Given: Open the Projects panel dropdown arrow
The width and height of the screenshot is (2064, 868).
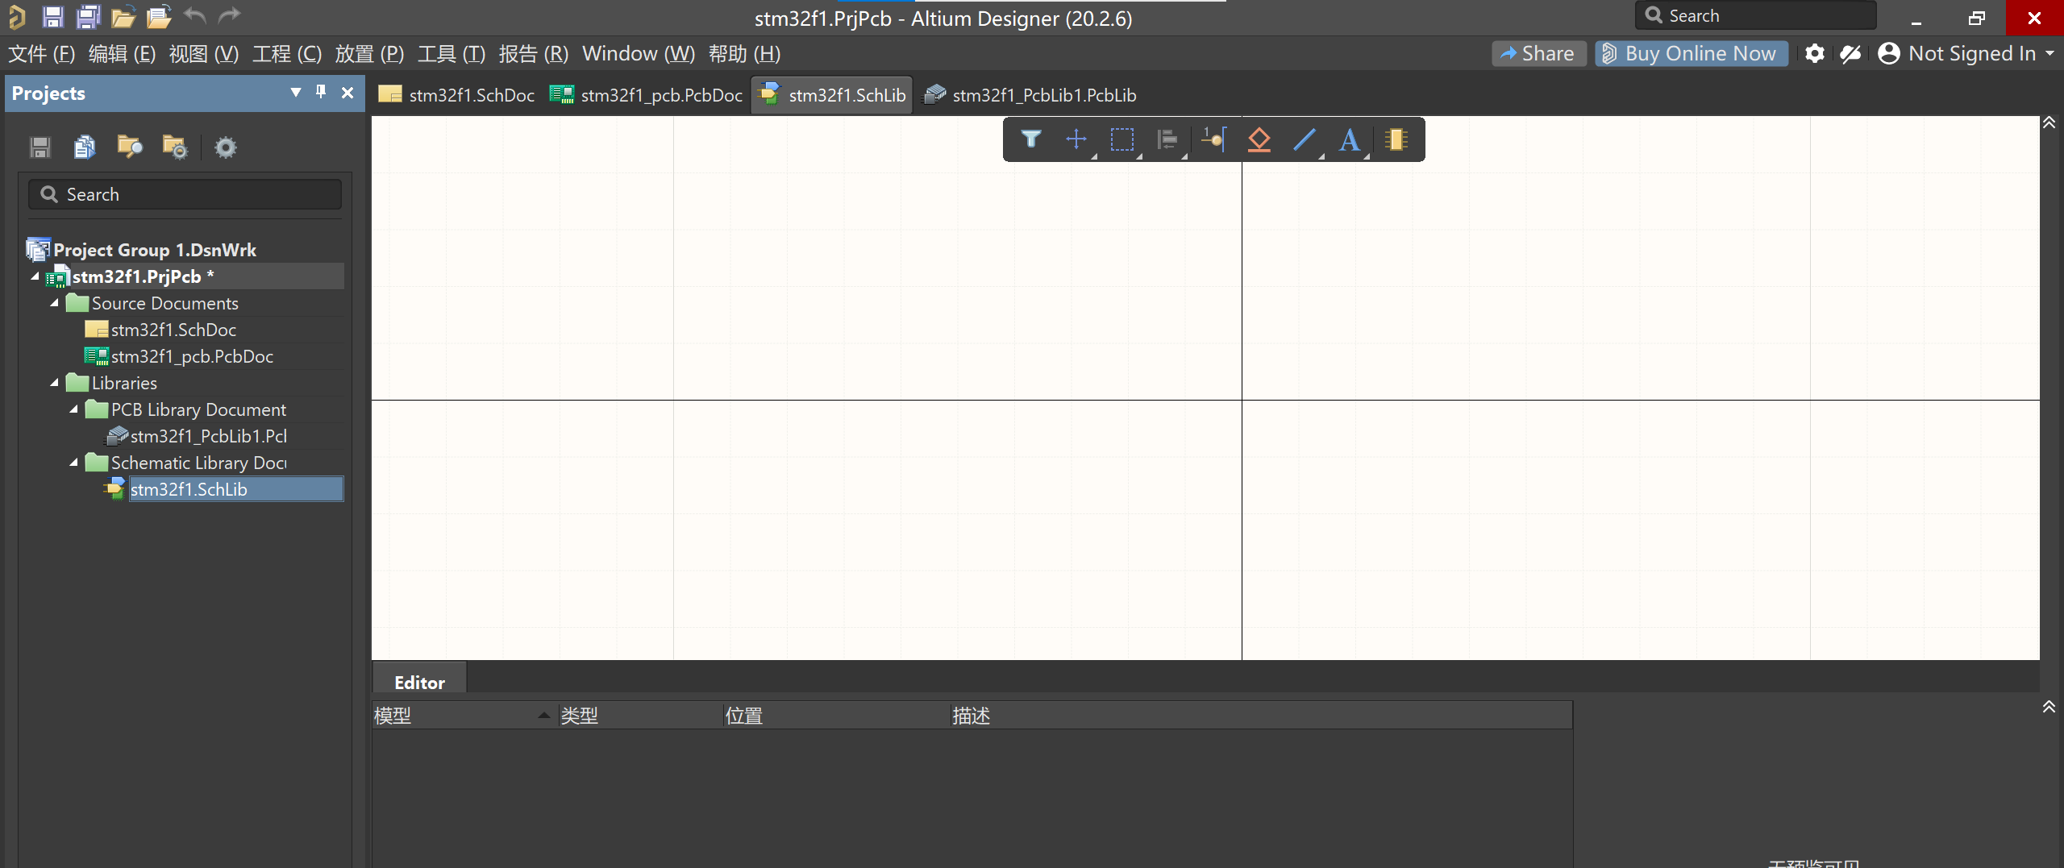Looking at the screenshot, I should coord(296,93).
